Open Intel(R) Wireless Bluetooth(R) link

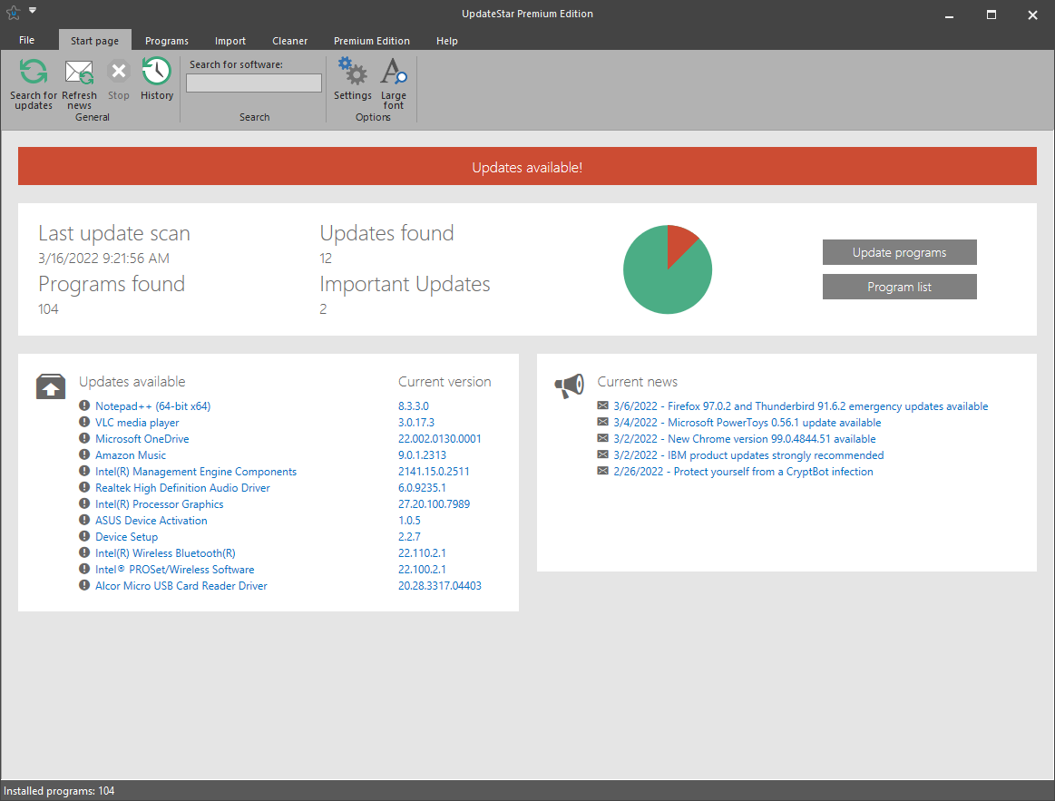point(165,552)
